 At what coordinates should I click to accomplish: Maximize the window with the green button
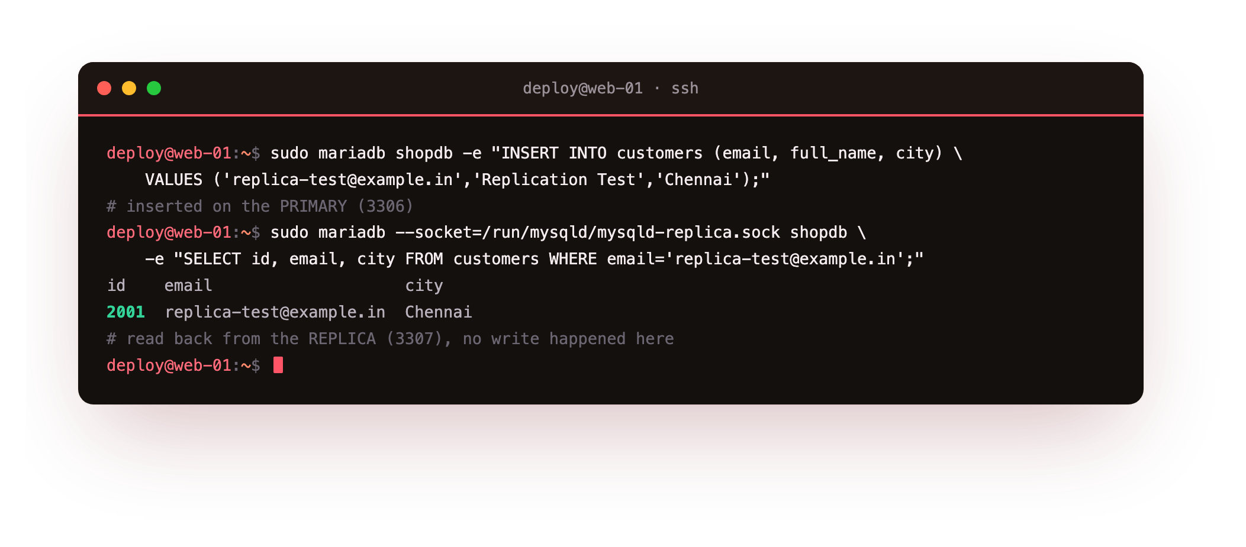click(x=154, y=88)
